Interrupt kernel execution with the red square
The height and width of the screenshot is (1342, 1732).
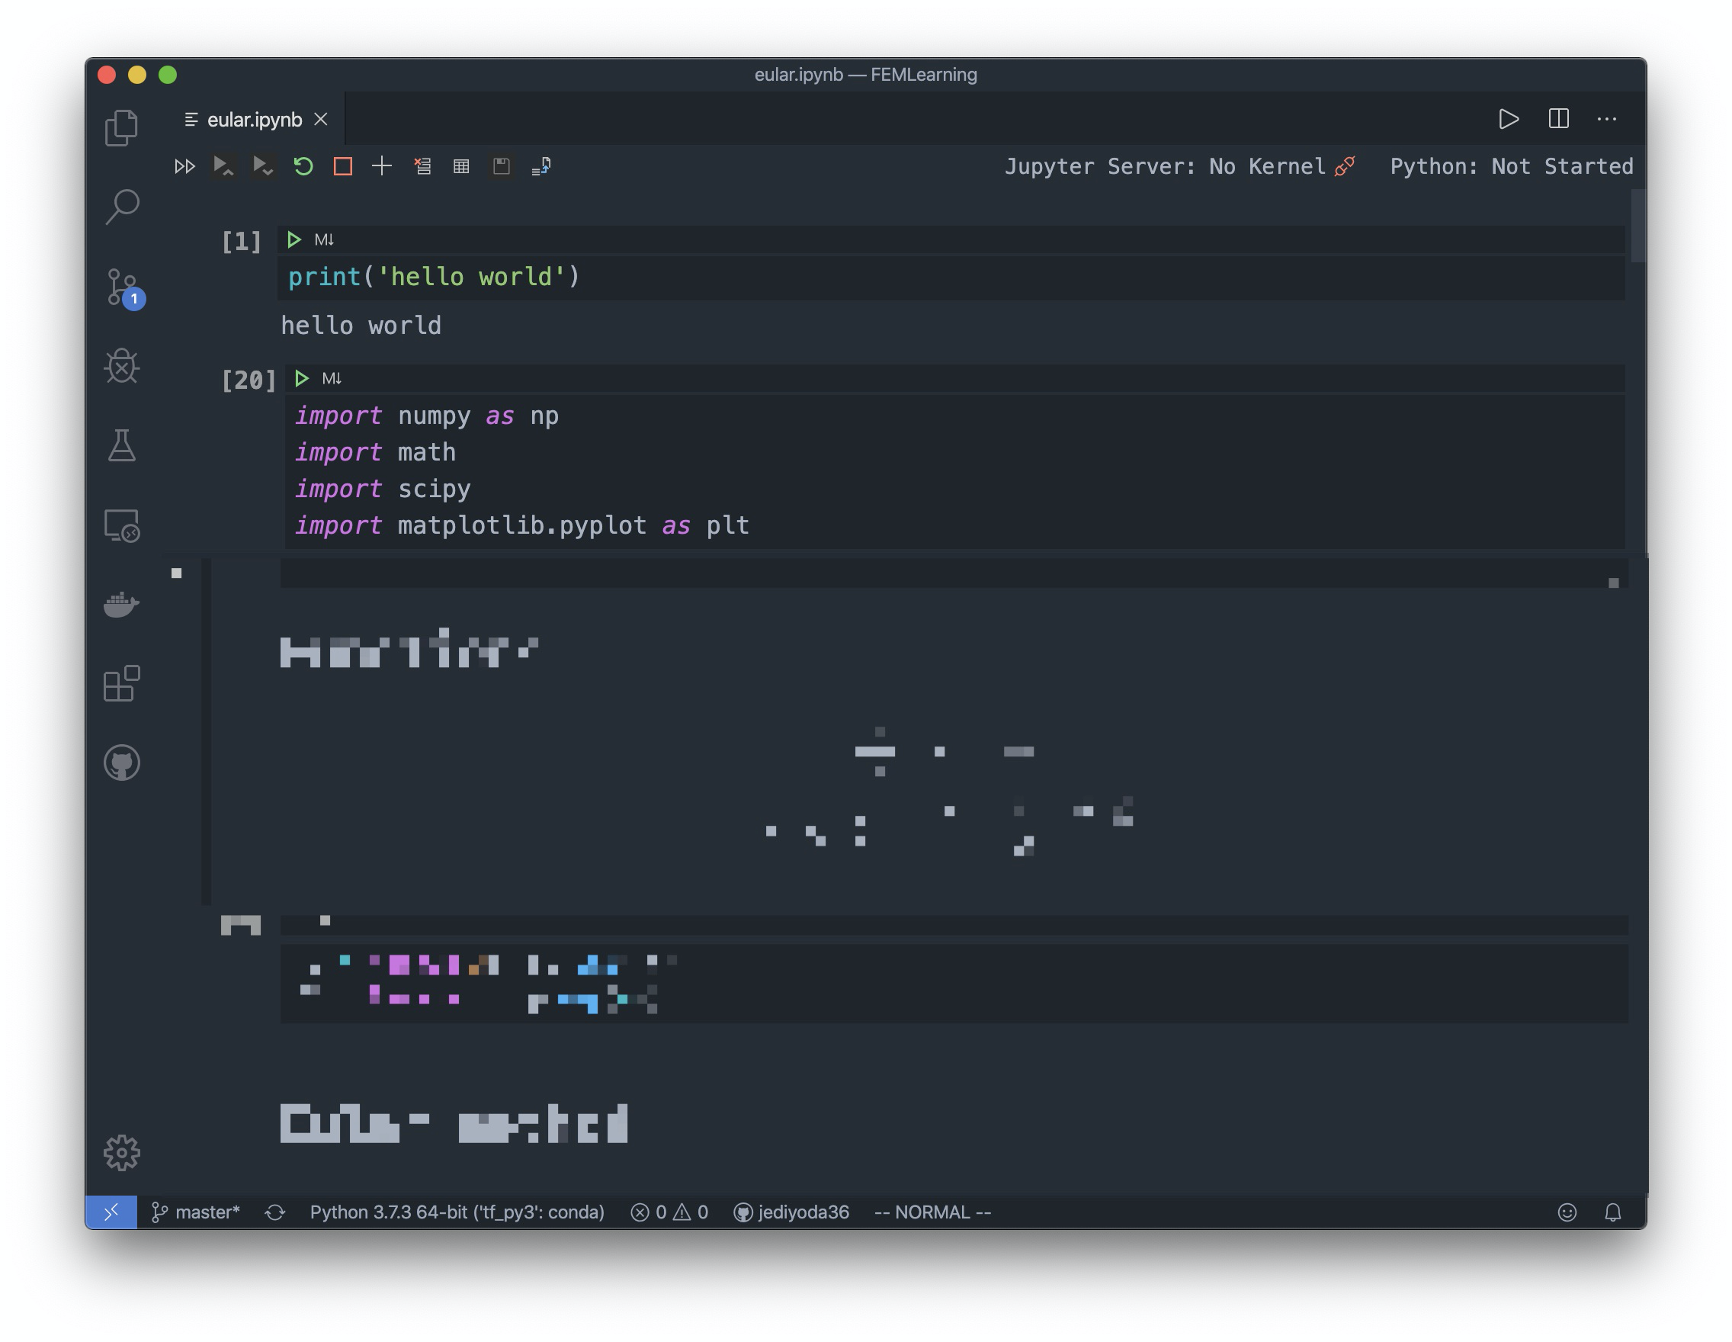coord(342,166)
